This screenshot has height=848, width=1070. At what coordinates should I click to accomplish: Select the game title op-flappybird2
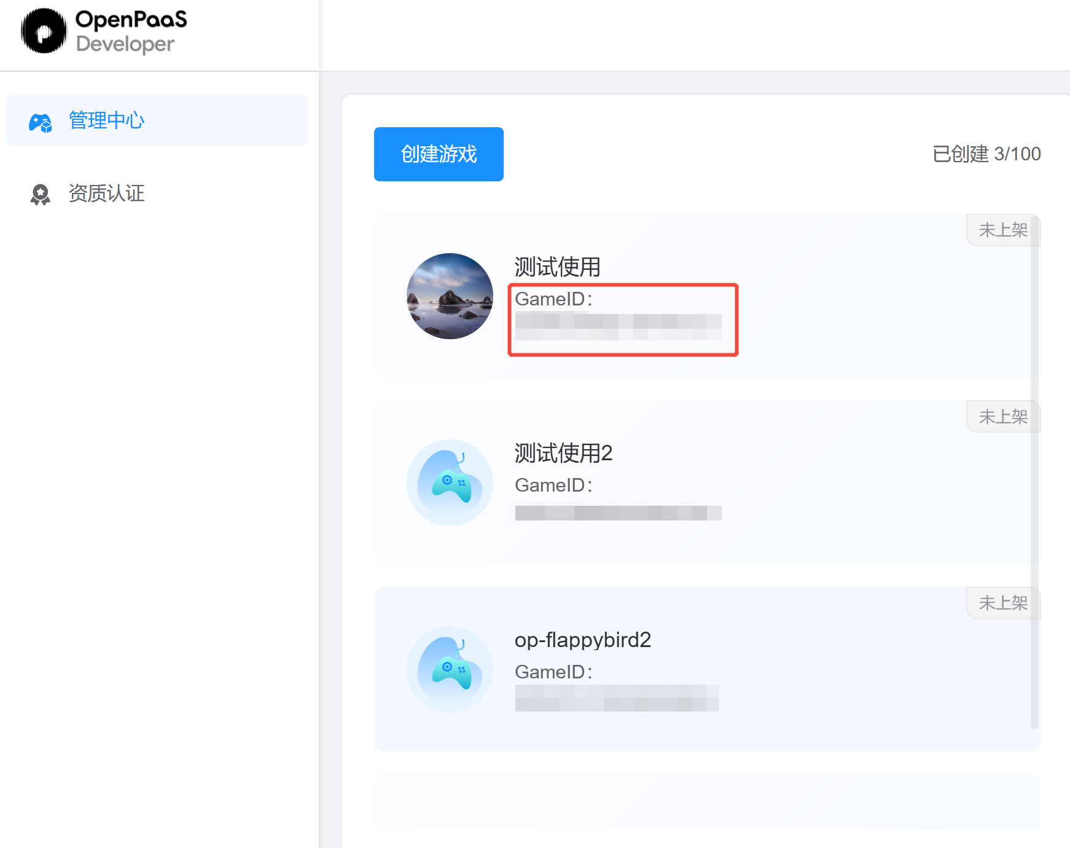[582, 640]
